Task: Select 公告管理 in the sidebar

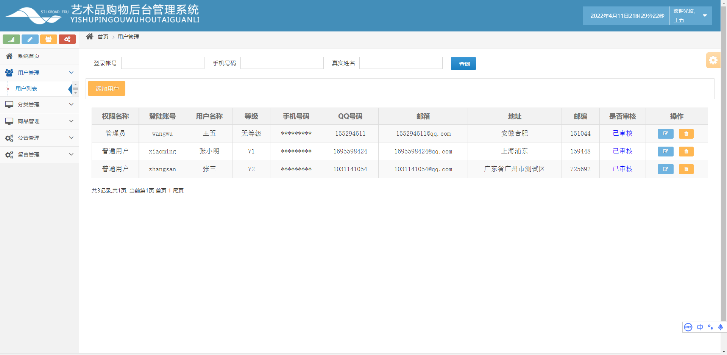Action: [39, 138]
